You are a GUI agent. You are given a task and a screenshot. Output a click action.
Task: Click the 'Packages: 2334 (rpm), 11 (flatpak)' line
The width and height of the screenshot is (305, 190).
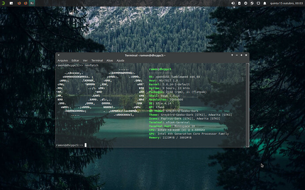178,92
